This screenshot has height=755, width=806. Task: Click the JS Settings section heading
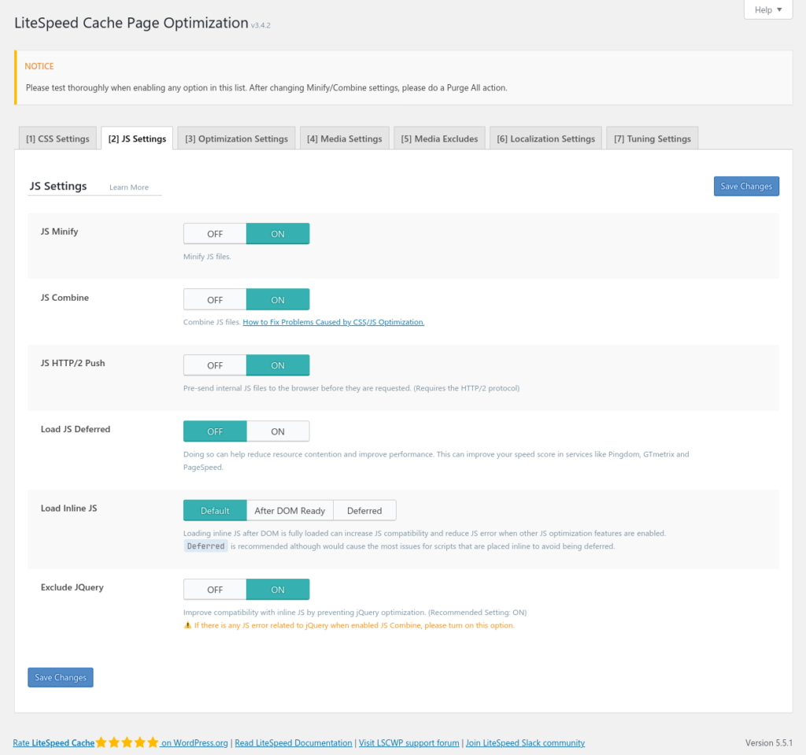point(58,186)
